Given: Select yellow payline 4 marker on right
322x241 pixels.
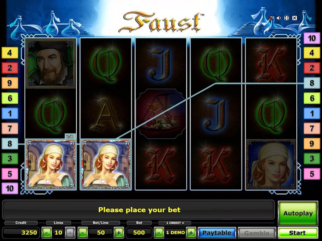Looking at the screenshot, I should 312,53.
